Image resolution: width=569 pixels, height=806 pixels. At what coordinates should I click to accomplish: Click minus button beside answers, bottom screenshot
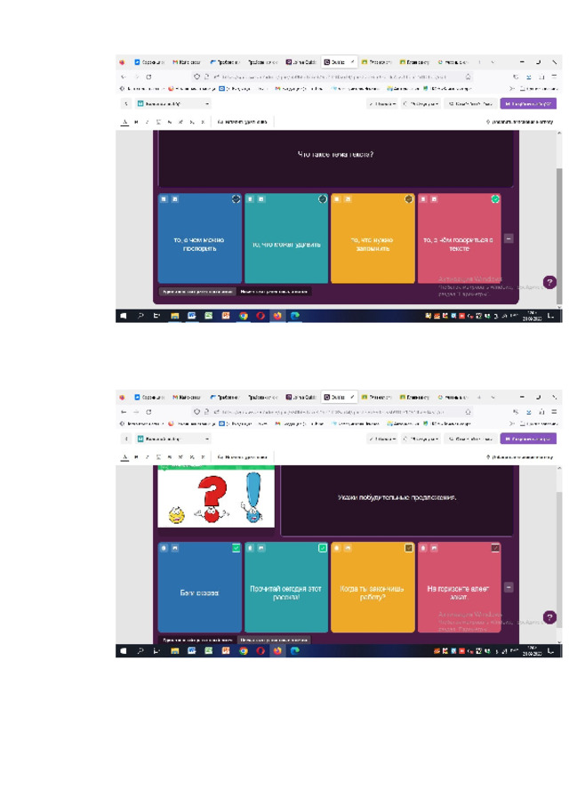(509, 587)
